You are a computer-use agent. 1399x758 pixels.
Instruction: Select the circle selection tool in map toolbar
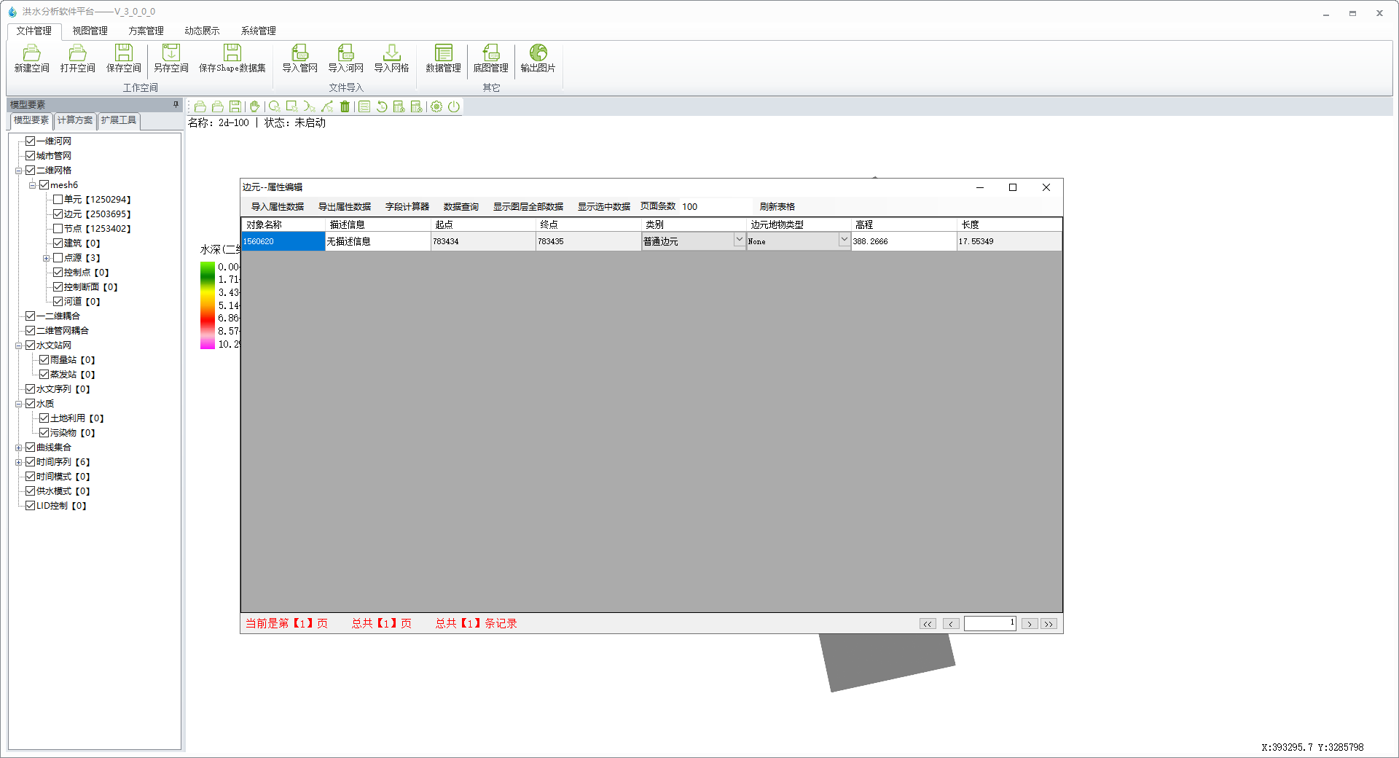tap(275, 106)
